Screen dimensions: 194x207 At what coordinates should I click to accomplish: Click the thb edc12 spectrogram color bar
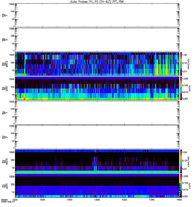182,64
